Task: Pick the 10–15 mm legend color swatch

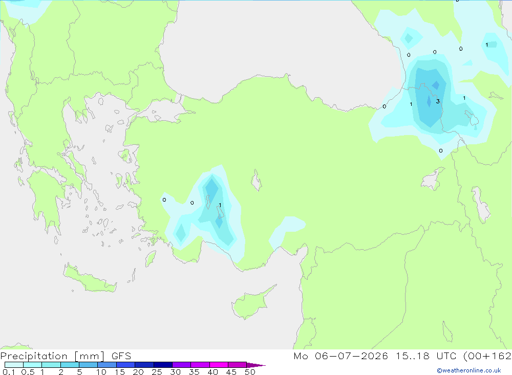Action: (107, 365)
